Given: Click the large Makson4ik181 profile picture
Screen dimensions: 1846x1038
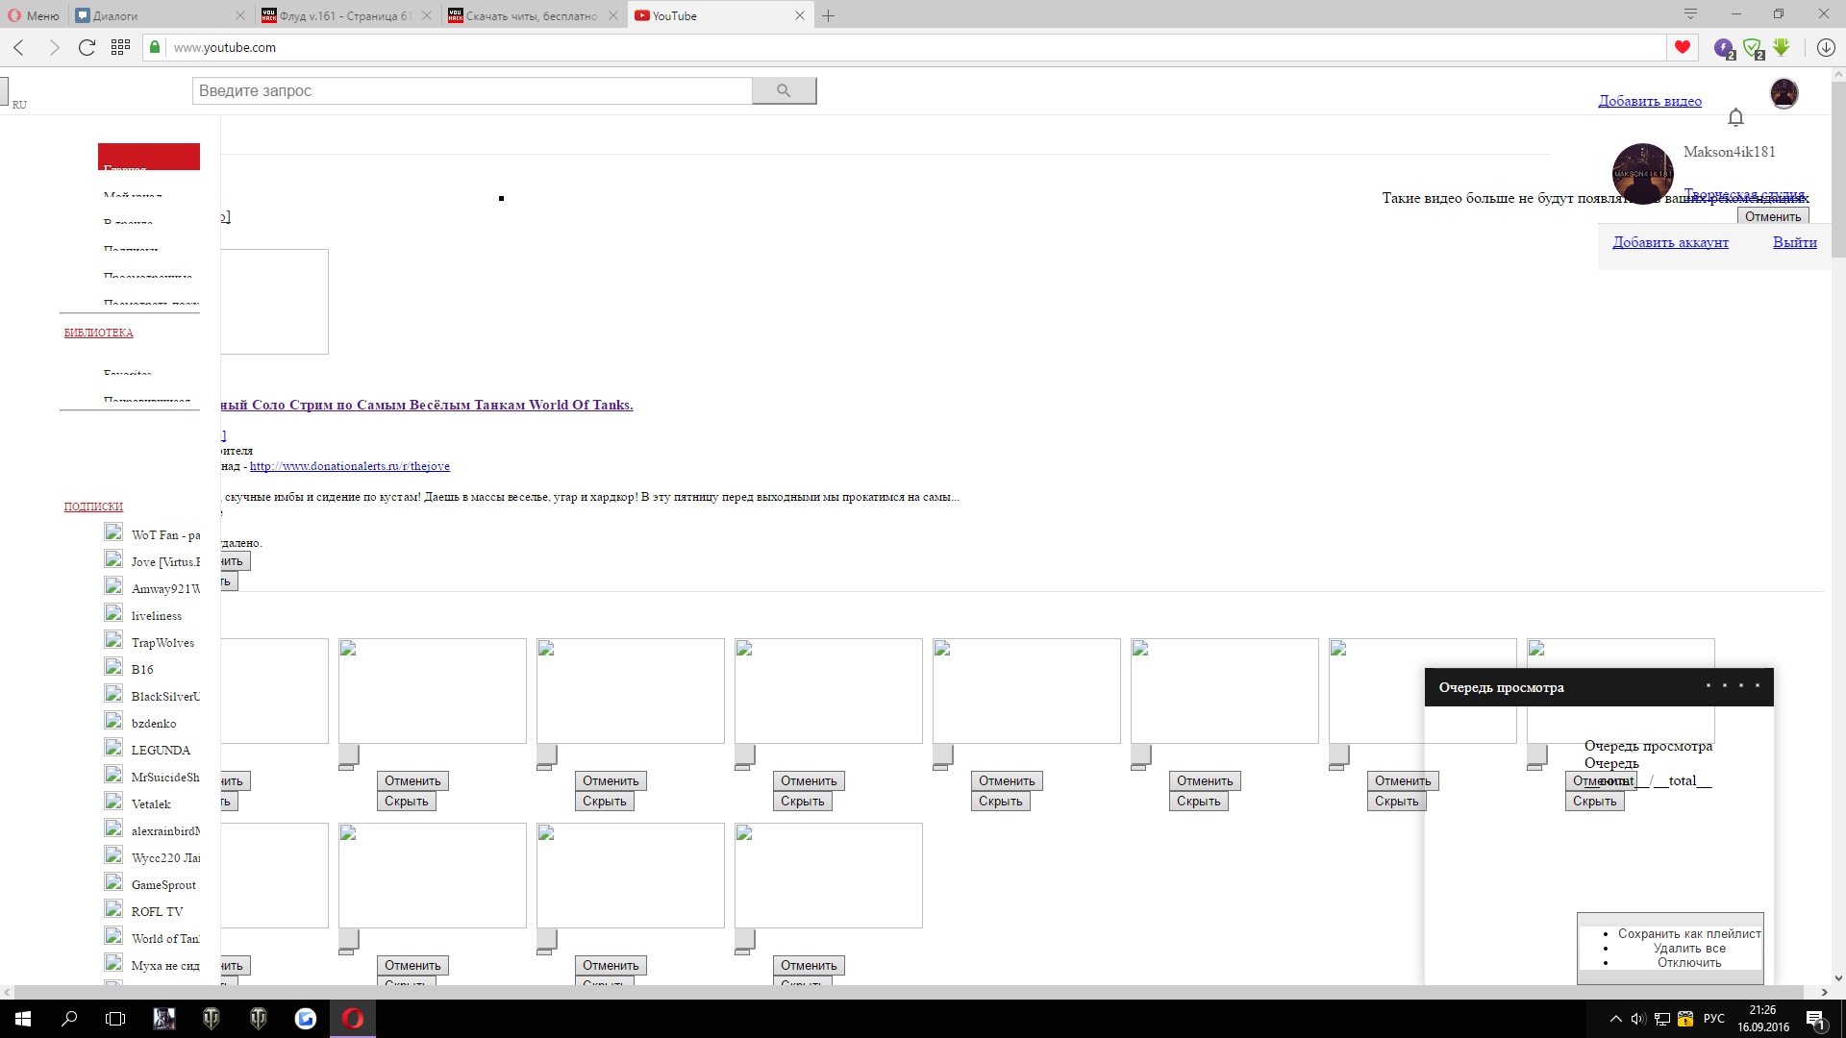Looking at the screenshot, I should pos(1642,174).
